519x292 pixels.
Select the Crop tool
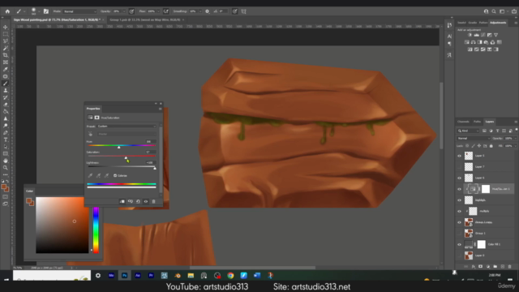(x=6, y=55)
